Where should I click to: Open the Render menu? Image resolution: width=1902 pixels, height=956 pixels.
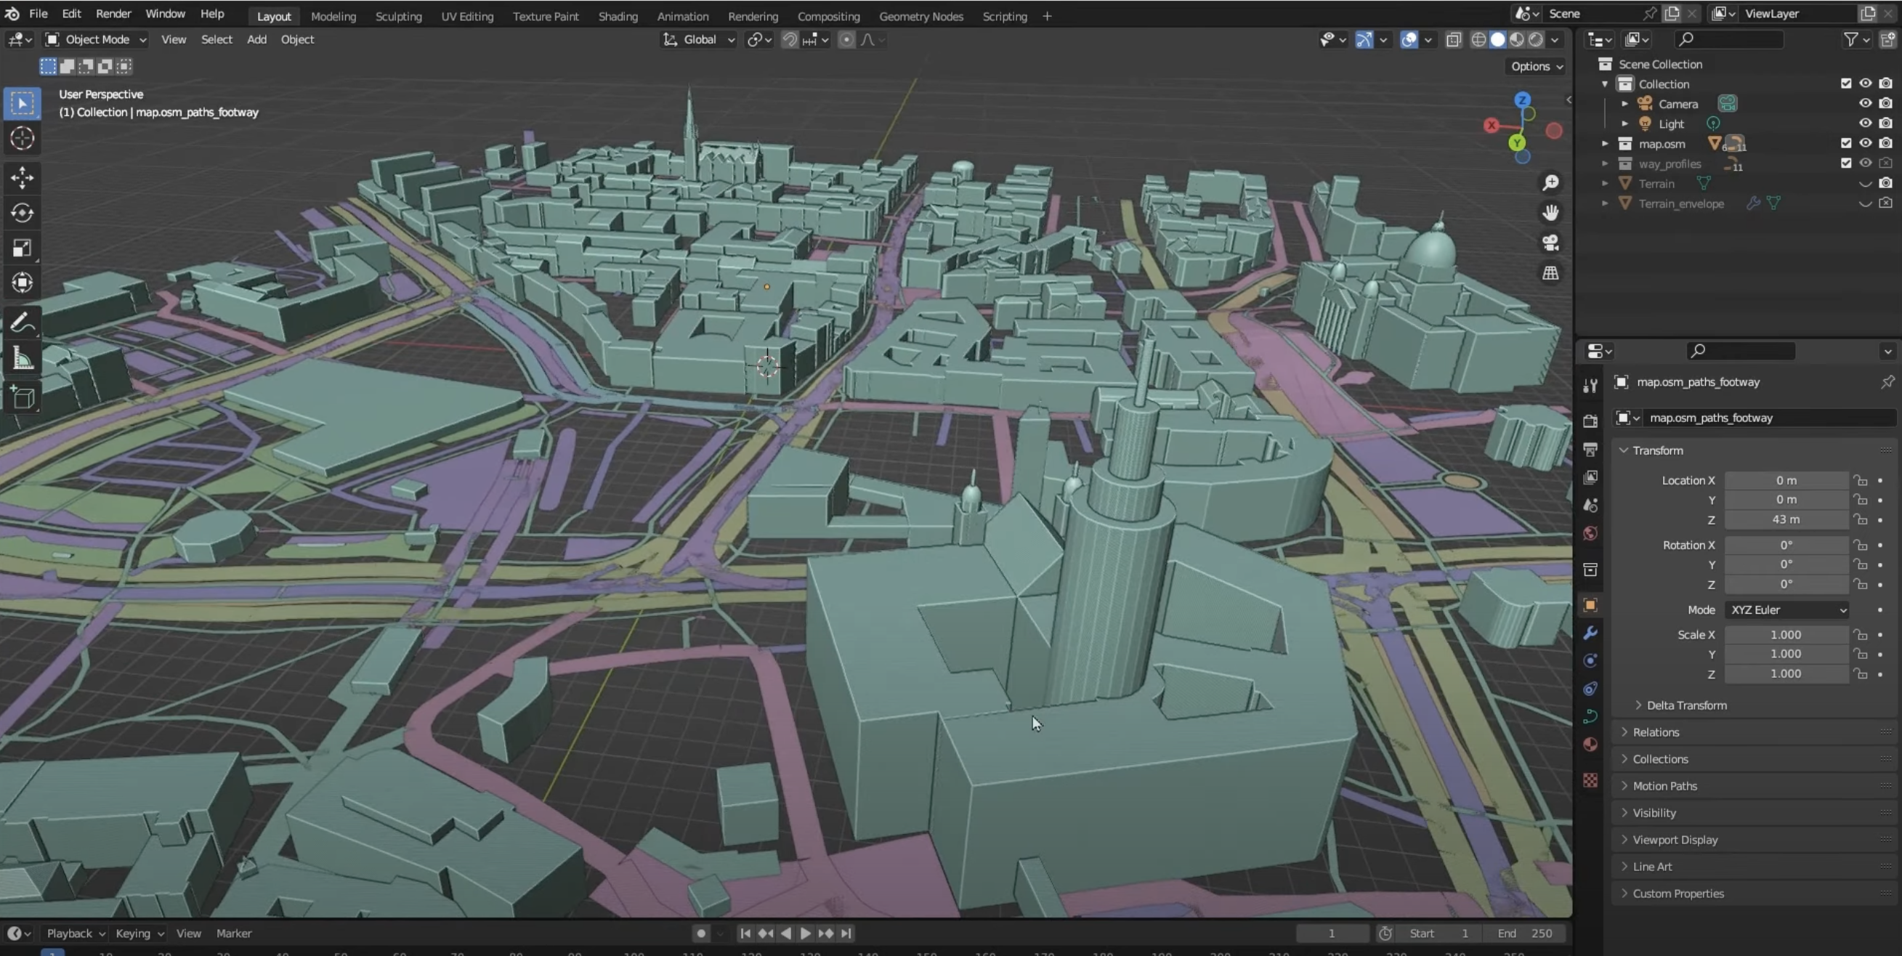tap(113, 14)
